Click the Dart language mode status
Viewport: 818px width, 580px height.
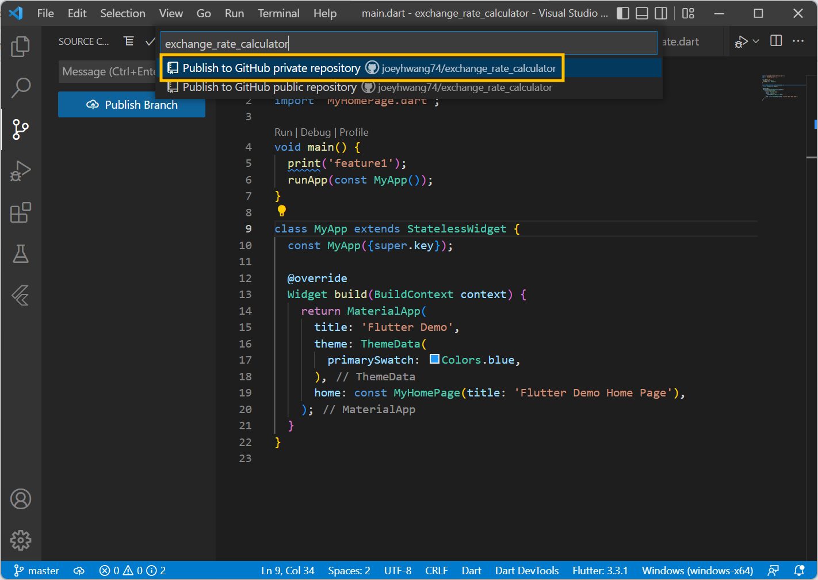click(x=471, y=570)
